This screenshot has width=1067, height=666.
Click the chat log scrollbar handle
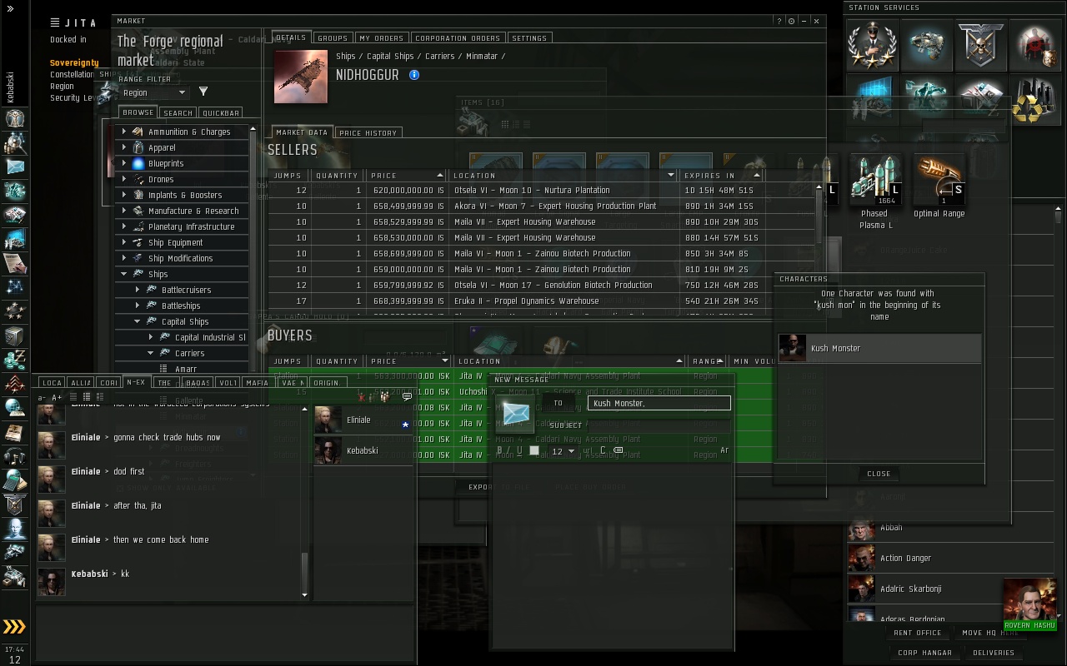pos(304,571)
